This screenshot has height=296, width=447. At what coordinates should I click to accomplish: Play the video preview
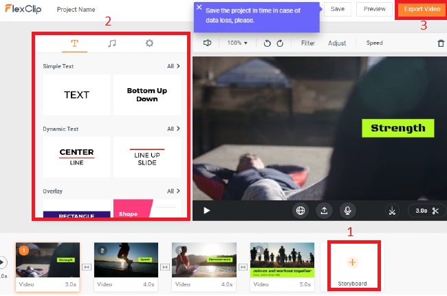coord(206,211)
